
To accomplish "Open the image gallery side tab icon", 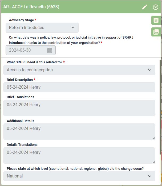I will pos(156,32).
